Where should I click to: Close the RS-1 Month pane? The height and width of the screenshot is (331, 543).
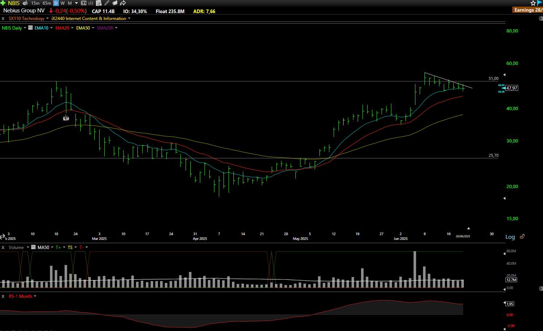click(3, 296)
